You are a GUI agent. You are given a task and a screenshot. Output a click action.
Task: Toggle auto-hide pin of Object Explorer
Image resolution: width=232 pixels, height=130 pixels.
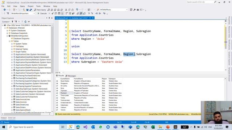[x=49, y=18]
